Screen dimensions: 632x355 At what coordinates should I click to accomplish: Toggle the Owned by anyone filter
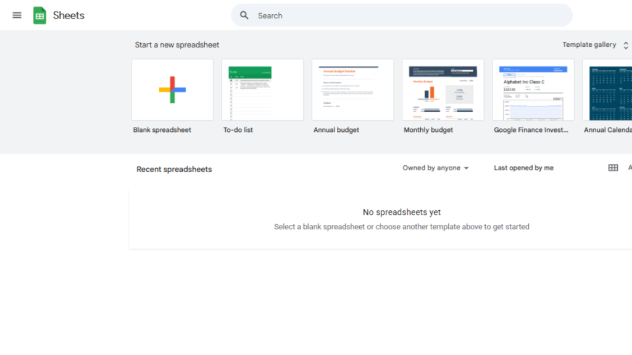point(431,168)
